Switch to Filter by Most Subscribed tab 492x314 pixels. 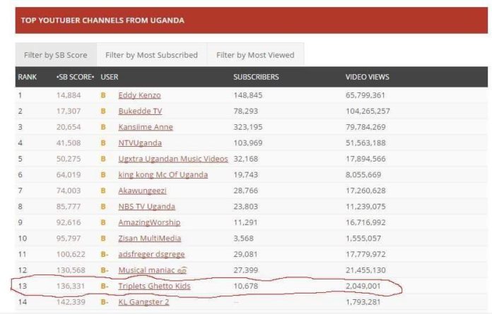[x=151, y=55]
